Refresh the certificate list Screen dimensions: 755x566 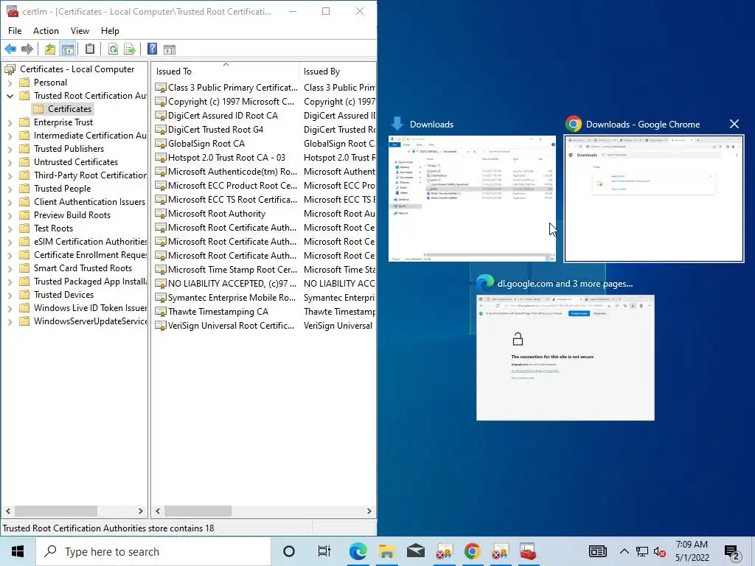(x=113, y=49)
